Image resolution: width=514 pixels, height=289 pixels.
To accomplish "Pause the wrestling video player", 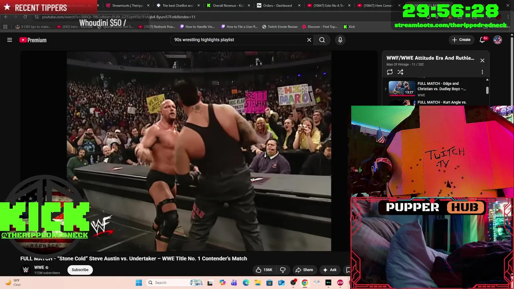I will (199, 151).
